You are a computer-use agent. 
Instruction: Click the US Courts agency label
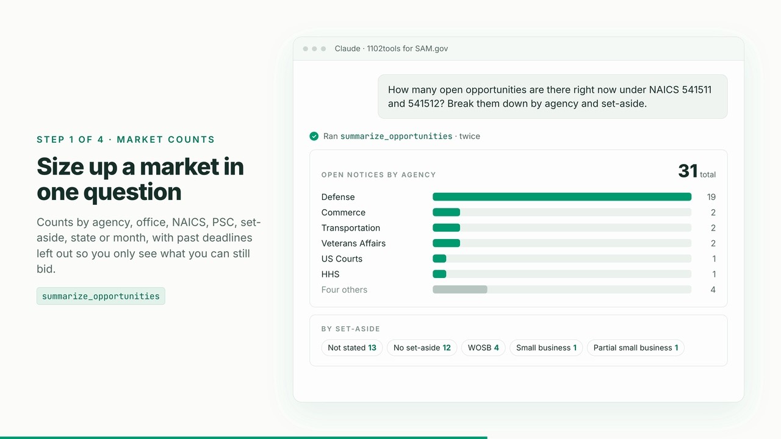coord(342,259)
